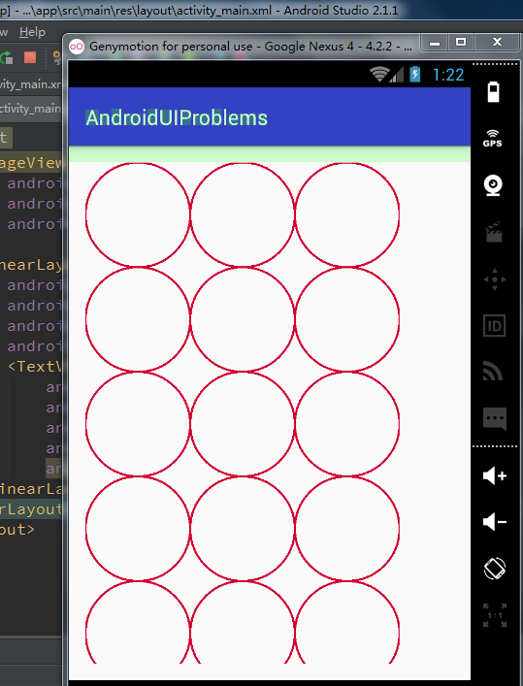Open the SMS message bubble widget
This screenshot has height=686, width=523.
(x=495, y=419)
